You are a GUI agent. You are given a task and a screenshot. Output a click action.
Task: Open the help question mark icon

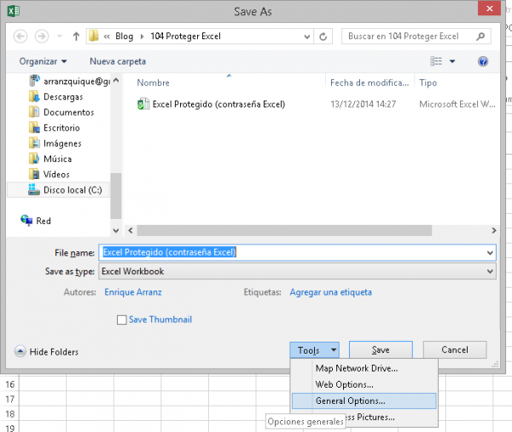tap(482, 61)
